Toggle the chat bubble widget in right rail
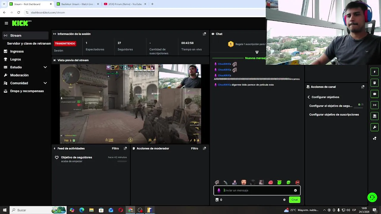 click(375, 94)
